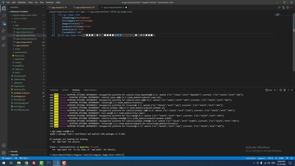Open the Search view in the activity bar
This screenshot has height=166, width=295.
(4, 16)
